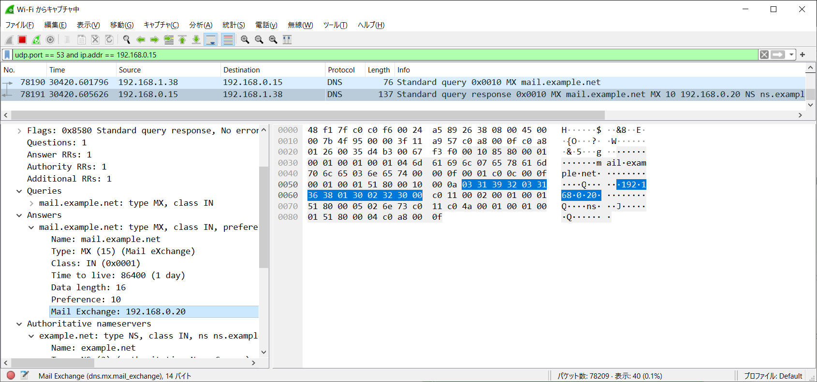
Task: Add a filter button with plus
Action: click(802, 55)
